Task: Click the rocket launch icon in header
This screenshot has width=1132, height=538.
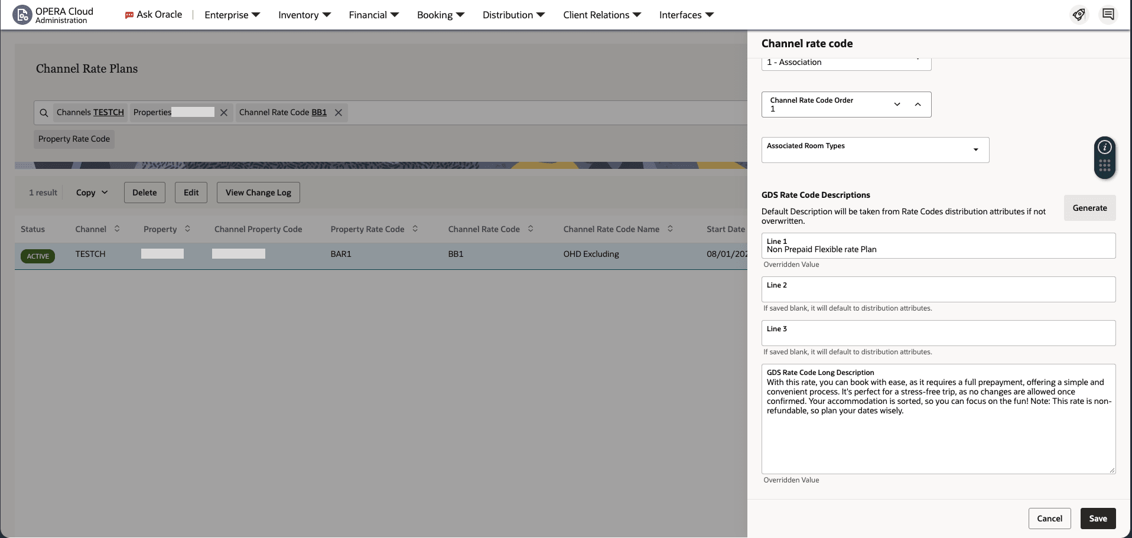Action: pos(1079,15)
